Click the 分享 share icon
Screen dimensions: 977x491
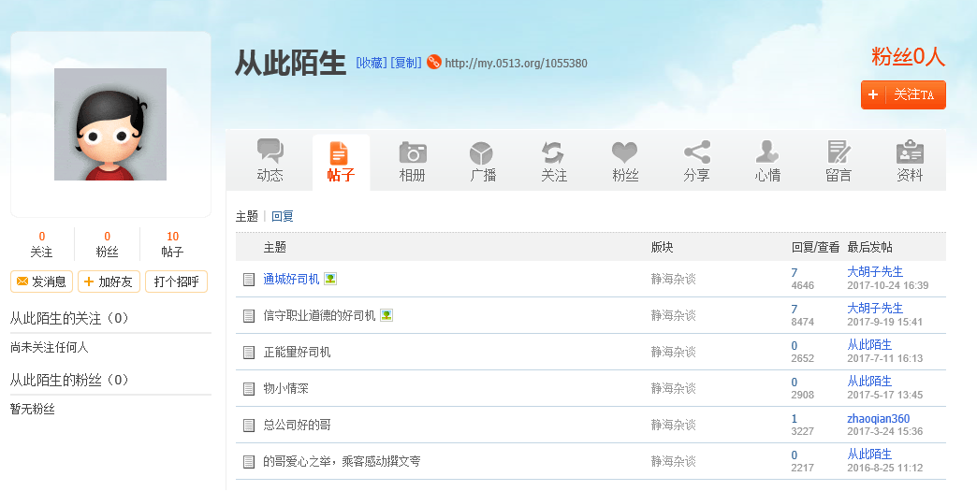coord(696,152)
